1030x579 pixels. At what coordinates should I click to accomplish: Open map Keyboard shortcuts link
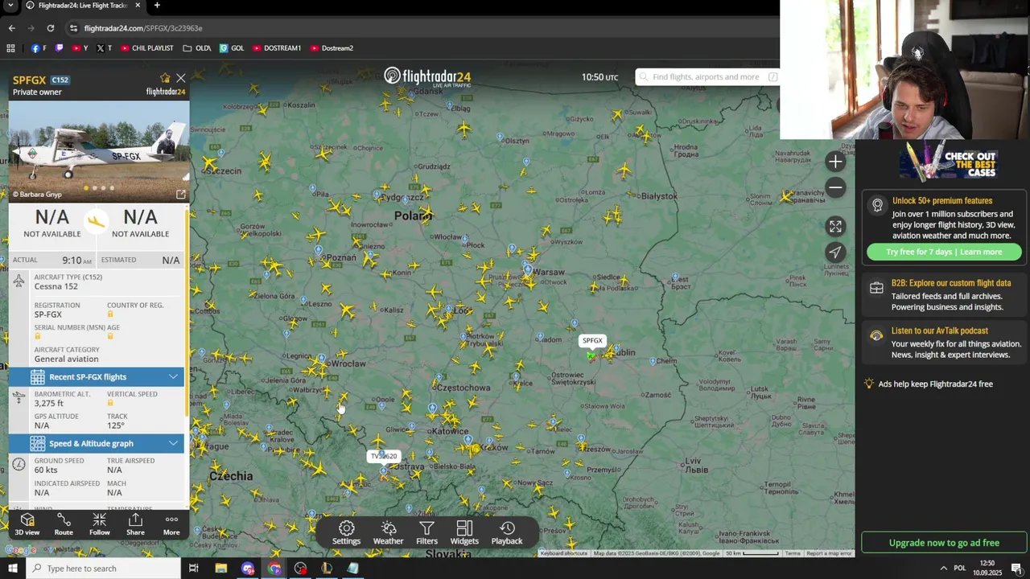coord(564,553)
